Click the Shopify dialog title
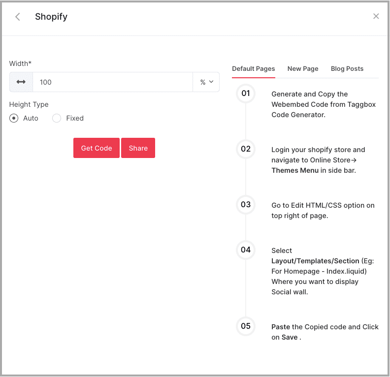 (x=51, y=17)
